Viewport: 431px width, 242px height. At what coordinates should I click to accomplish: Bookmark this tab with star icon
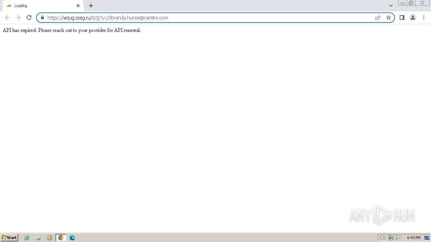(389, 17)
